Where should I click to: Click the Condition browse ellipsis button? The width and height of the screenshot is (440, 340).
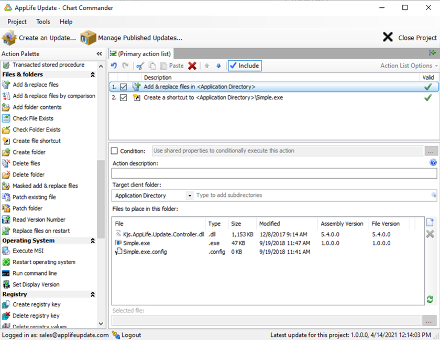point(431,151)
